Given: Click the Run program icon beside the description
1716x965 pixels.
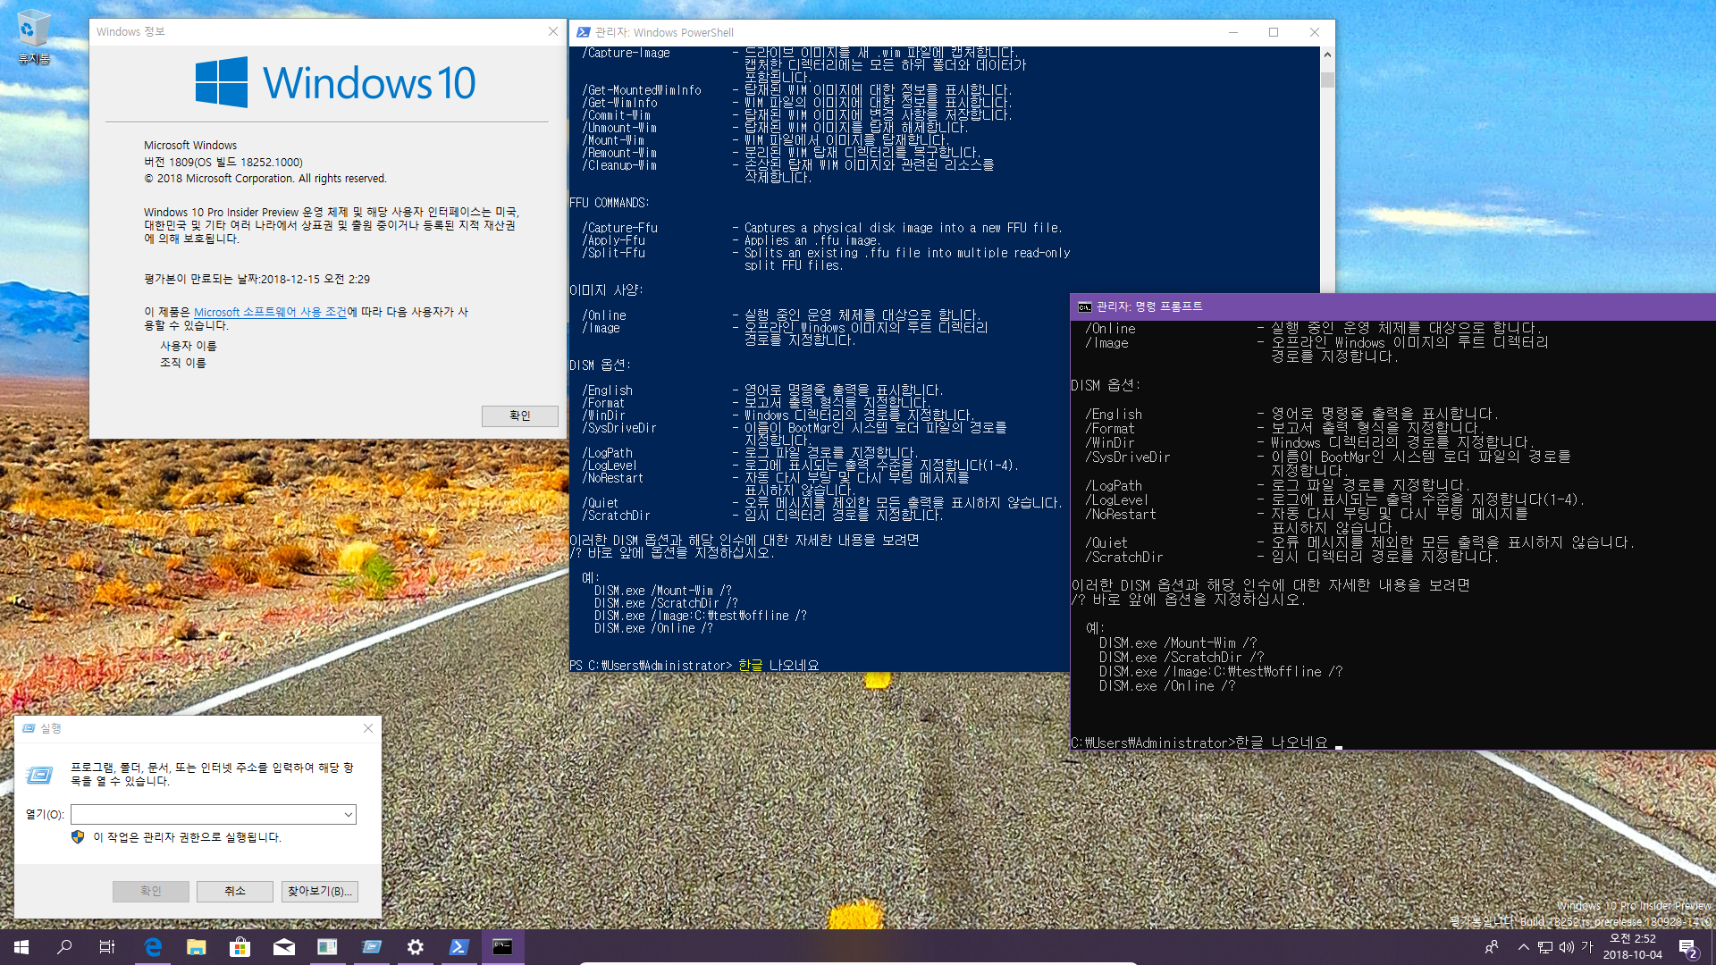Looking at the screenshot, I should (40, 775).
